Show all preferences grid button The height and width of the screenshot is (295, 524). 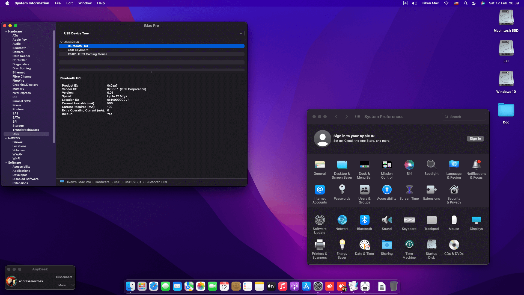point(358,117)
